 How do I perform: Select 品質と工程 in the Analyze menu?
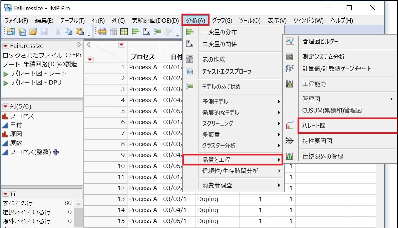(233, 160)
